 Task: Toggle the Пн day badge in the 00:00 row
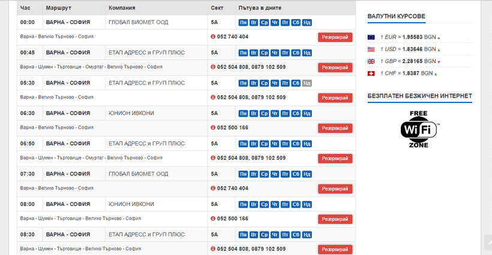click(243, 23)
